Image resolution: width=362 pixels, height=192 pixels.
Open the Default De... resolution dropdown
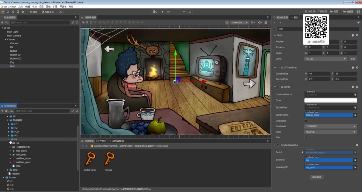click(x=239, y=23)
